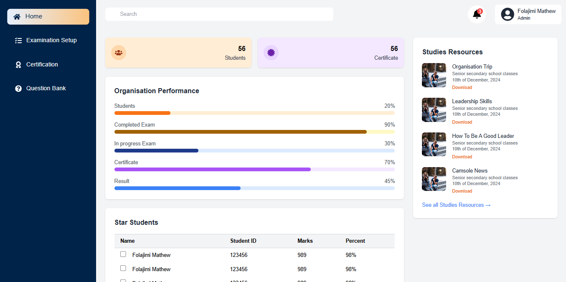This screenshot has height=282, width=566.
Task: Click the Examination Setup checklist icon
Action: click(x=18, y=41)
